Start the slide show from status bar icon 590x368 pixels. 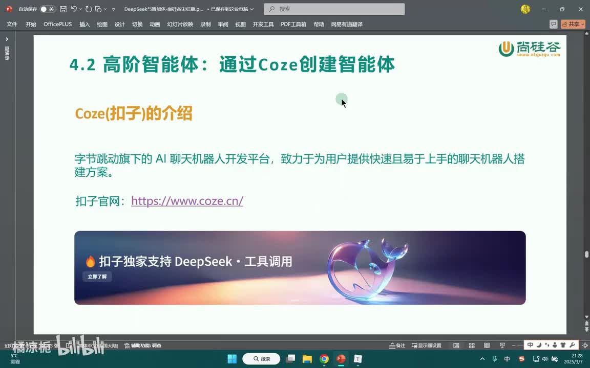point(502,346)
